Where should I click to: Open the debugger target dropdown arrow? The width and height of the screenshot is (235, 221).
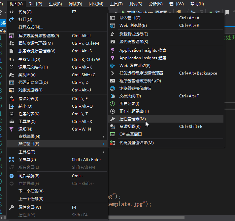tap(170, 12)
